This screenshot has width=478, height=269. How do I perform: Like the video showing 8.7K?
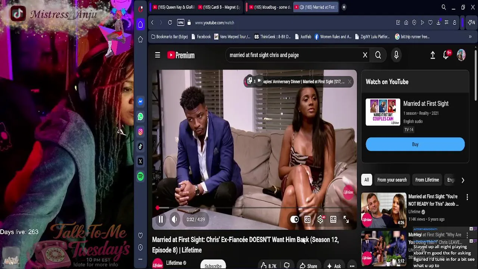(269, 266)
